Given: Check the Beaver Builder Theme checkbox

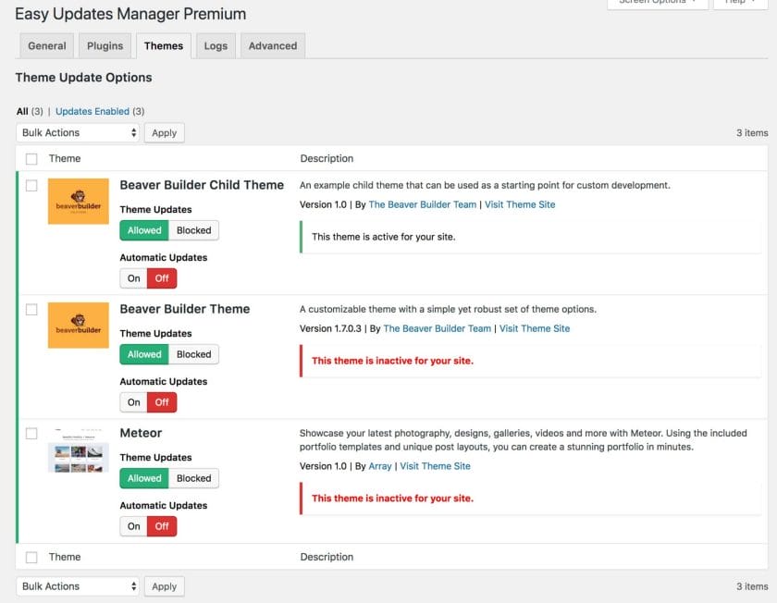Looking at the screenshot, I should tap(31, 310).
